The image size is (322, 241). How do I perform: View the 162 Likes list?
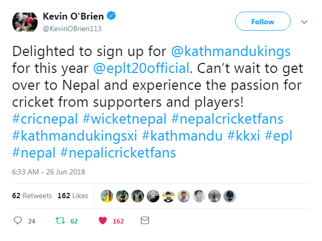coord(73,196)
